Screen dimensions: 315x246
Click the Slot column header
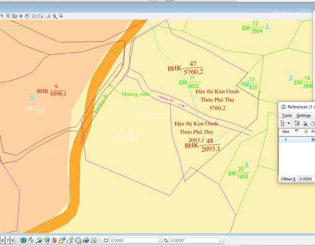pyautogui.click(x=286, y=132)
